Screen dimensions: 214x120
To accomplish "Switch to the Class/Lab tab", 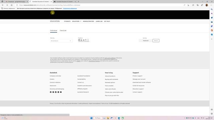I will [x=63, y=30].
